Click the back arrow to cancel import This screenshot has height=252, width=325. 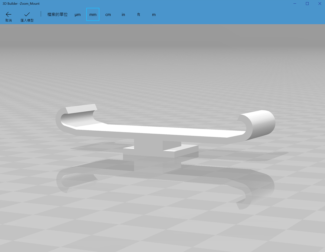point(8,16)
